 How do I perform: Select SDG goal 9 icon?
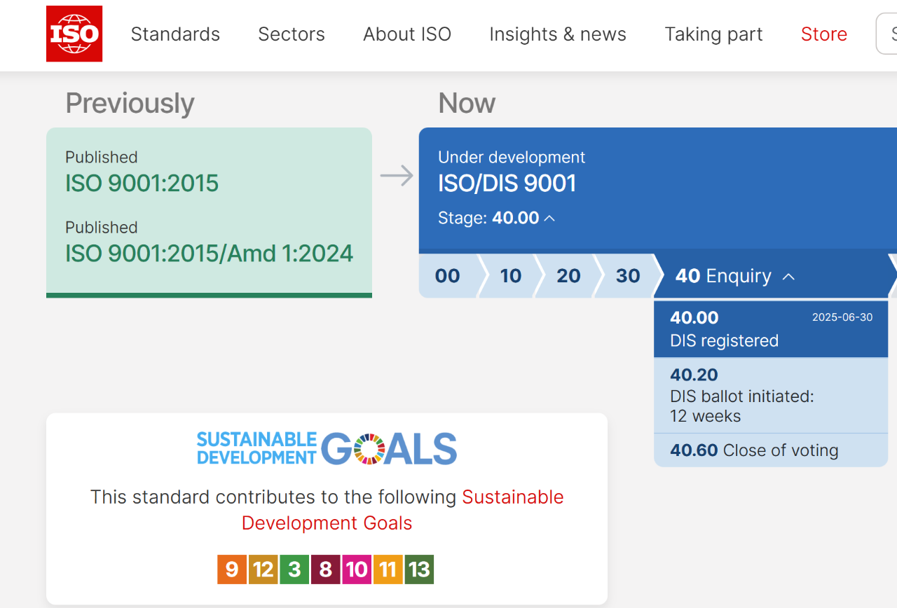coord(232,569)
